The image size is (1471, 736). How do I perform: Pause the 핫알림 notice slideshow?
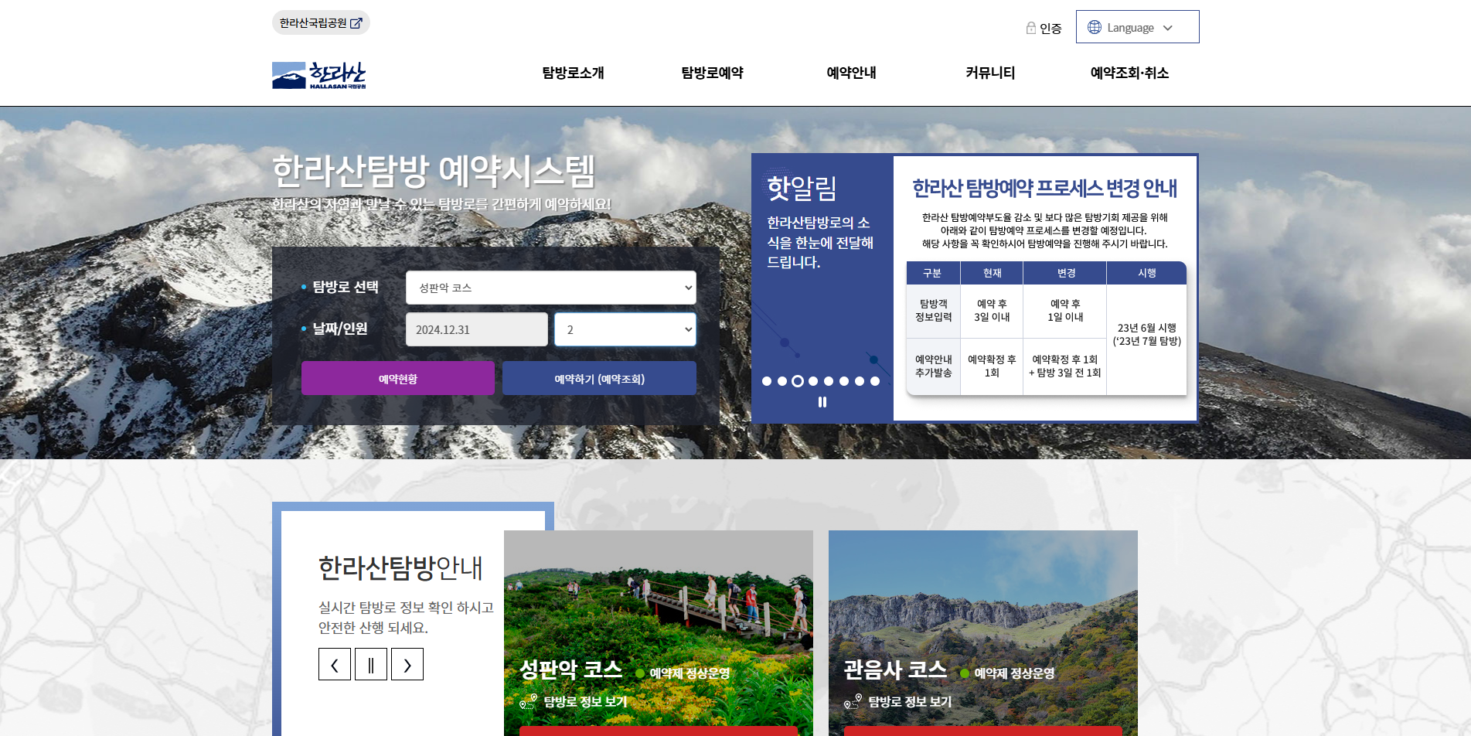pyautogui.click(x=822, y=401)
